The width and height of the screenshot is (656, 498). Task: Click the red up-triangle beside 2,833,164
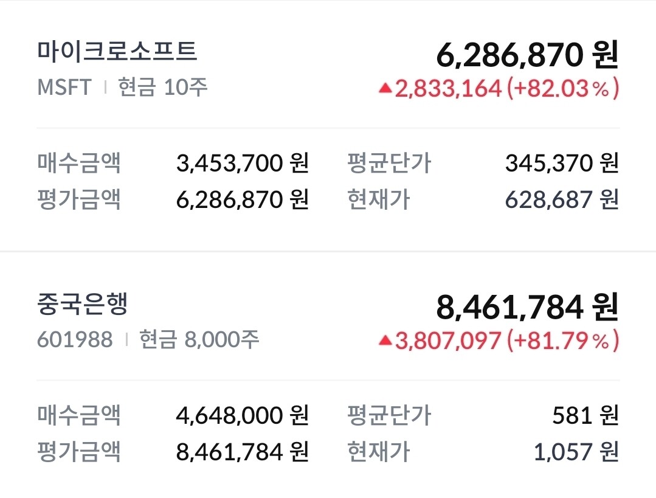click(385, 89)
